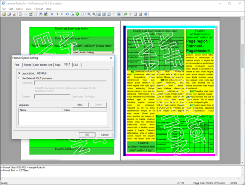This screenshot has width=245, height=185.
Task: Open the View menu
Action: pyautogui.click(x=28, y=9)
